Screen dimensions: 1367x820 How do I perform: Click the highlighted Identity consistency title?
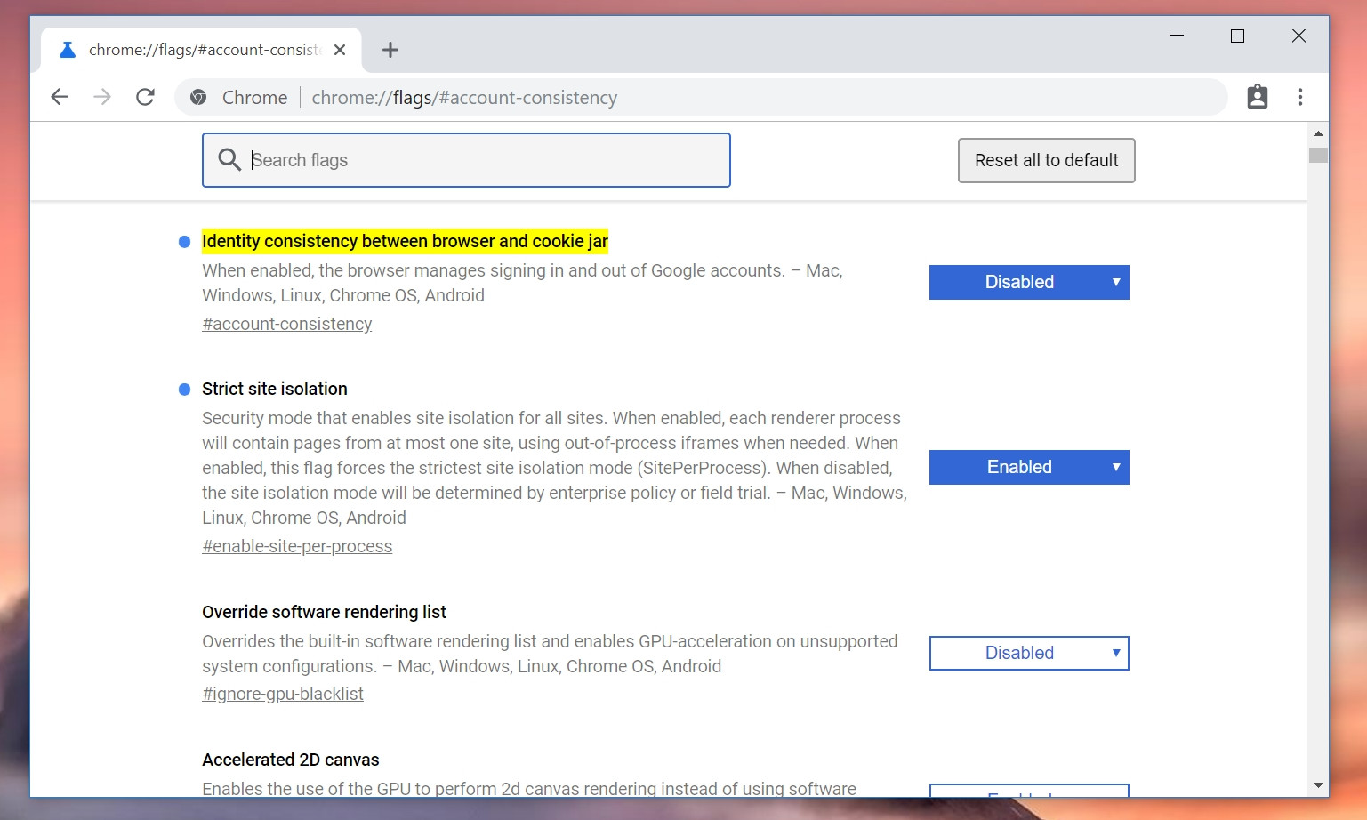point(405,241)
